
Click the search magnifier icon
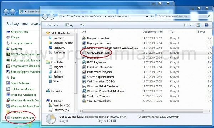click(209, 17)
